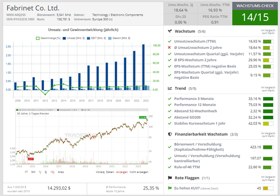280x196 pixels.
Task: Click checkmark beside Abstand GD200
Action: (x=169, y=117)
